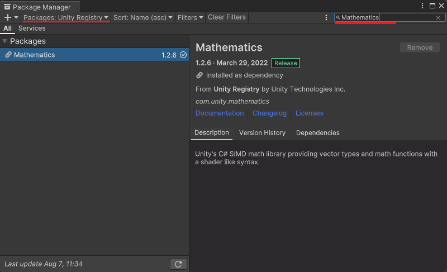
Task: Click the Last update Aug 7, 11:34 text
Action: (x=44, y=264)
